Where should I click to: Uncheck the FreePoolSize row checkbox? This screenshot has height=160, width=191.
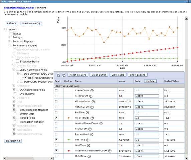(56, 118)
